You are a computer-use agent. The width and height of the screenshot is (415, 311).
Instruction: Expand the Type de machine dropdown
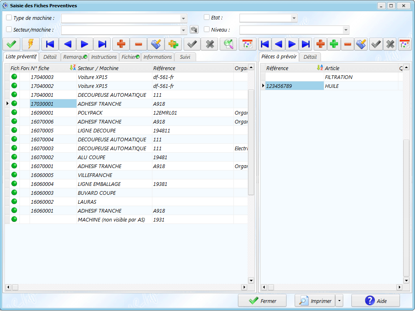[184, 19]
